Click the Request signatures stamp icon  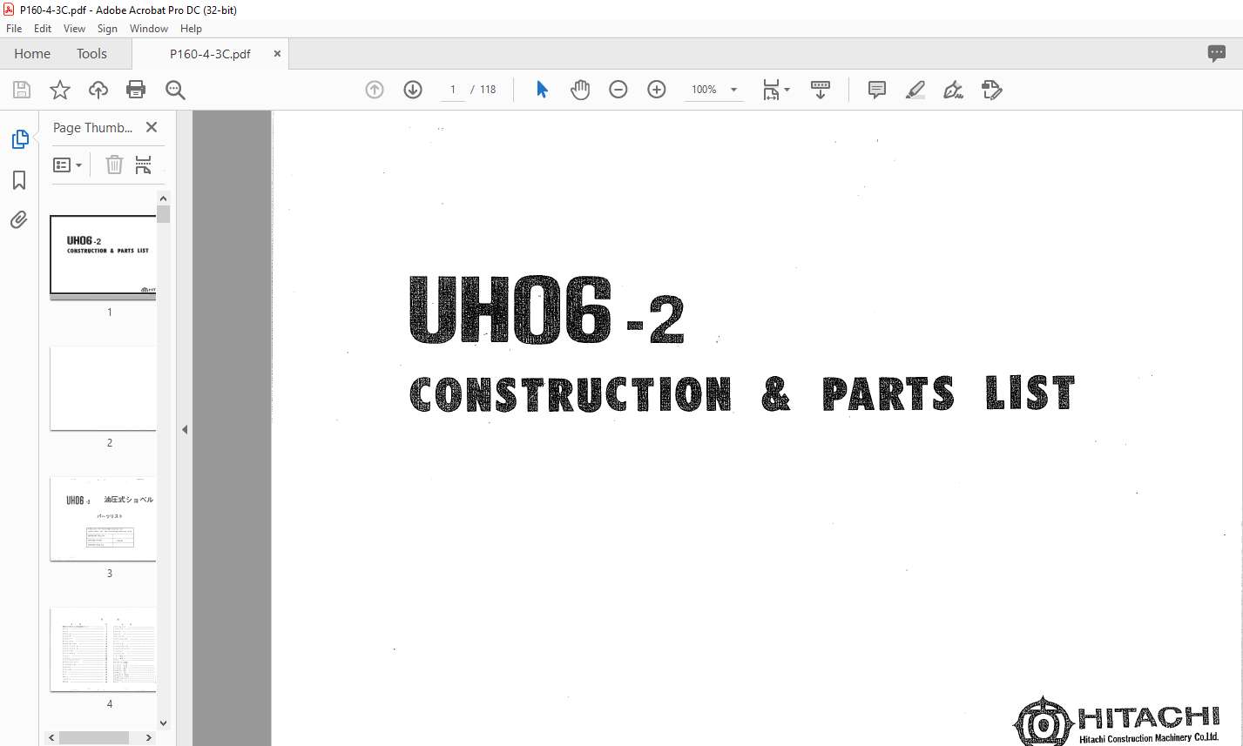click(991, 90)
